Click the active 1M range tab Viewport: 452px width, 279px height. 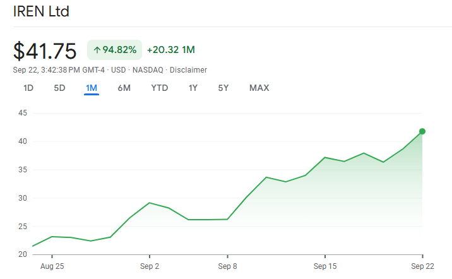(92, 88)
